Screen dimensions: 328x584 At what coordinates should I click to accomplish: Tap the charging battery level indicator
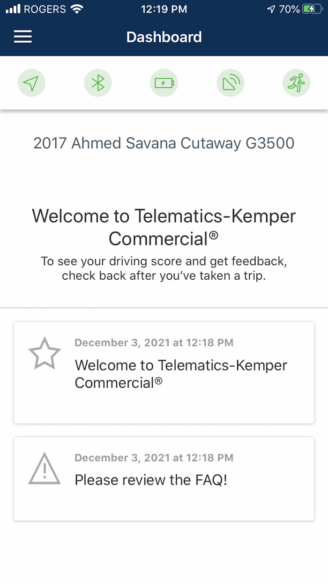coord(313,8)
